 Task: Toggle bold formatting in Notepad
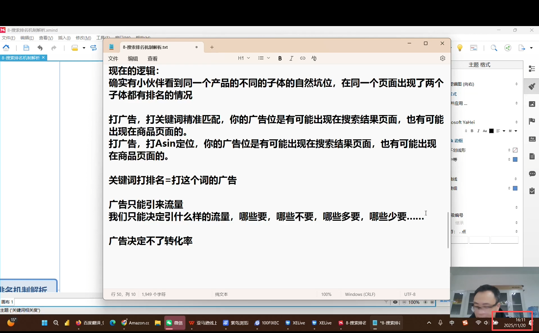coord(280,58)
